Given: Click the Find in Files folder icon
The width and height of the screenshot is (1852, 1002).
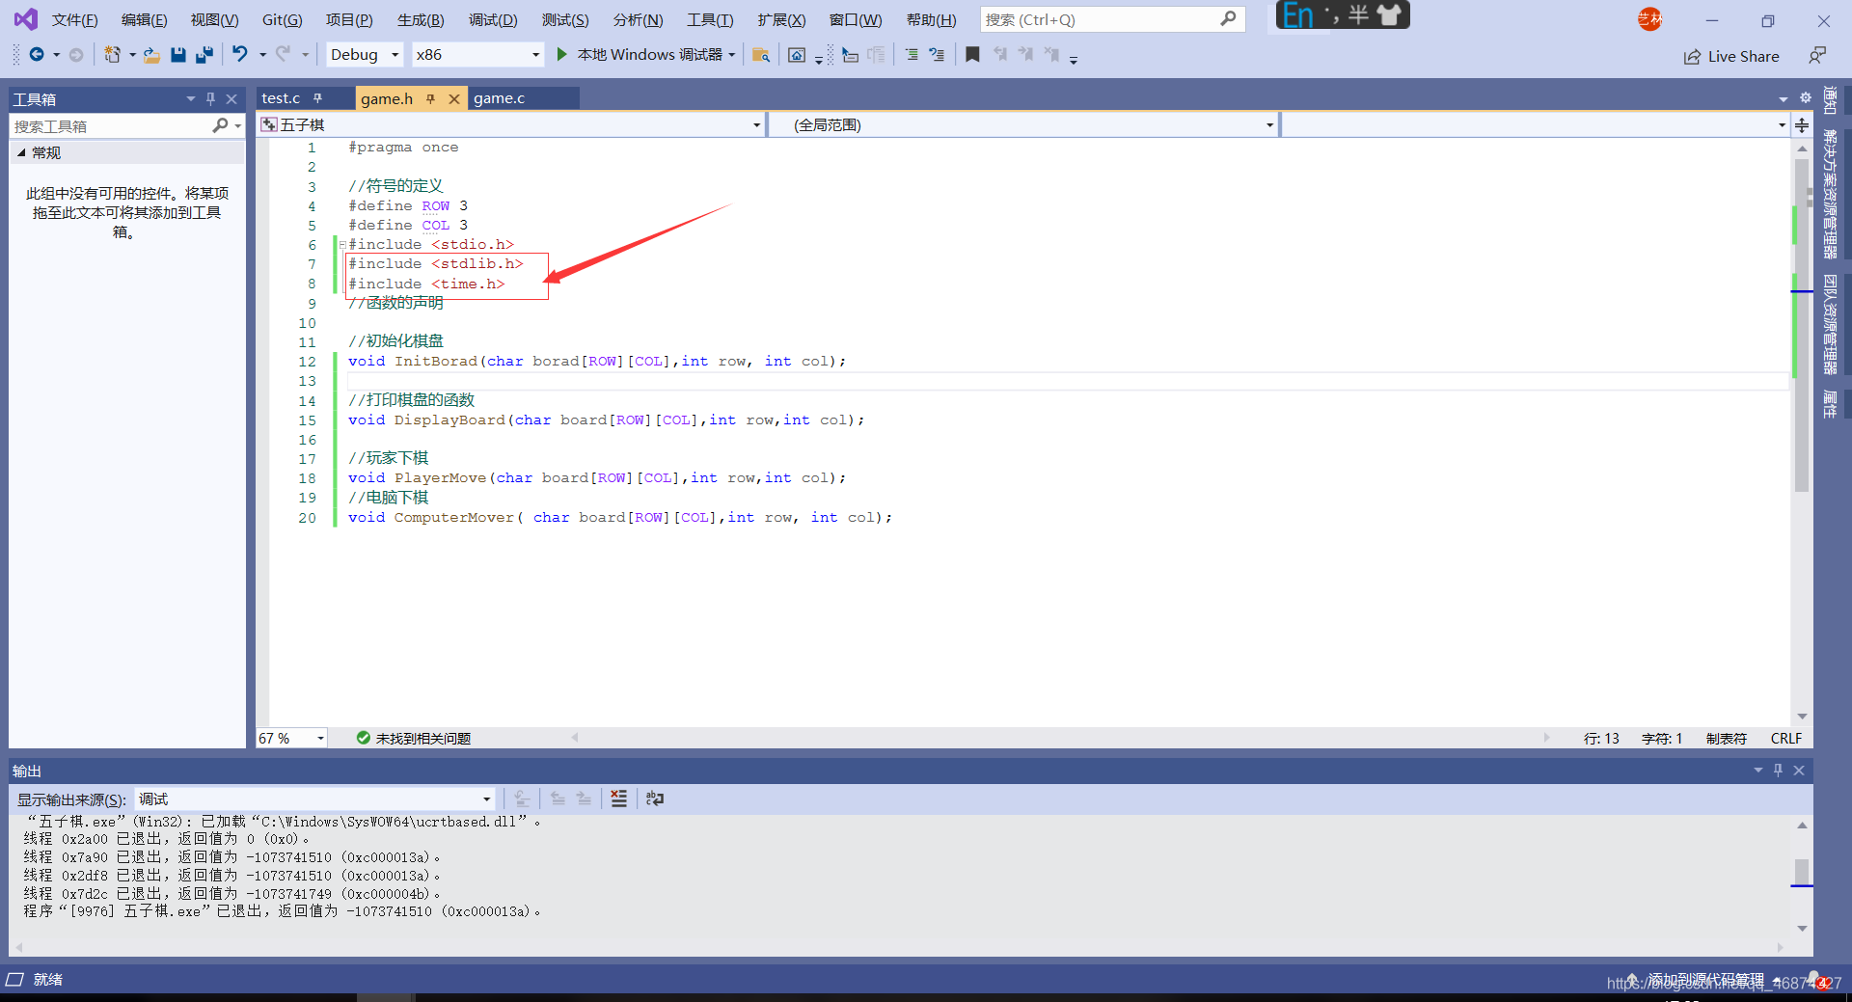Looking at the screenshot, I should pos(760,55).
